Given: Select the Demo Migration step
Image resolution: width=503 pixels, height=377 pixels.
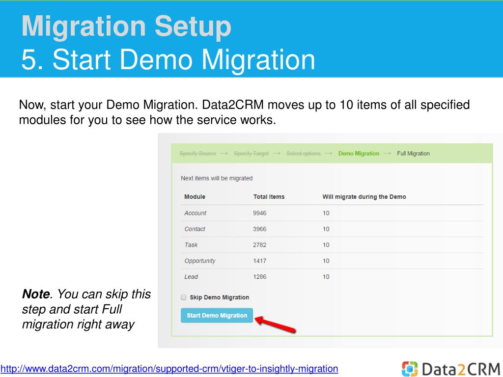Looking at the screenshot, I should [x=359, y=154].
